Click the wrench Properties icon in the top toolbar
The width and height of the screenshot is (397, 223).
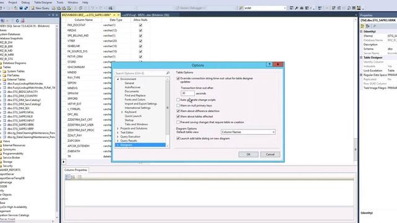click(297, 8)
